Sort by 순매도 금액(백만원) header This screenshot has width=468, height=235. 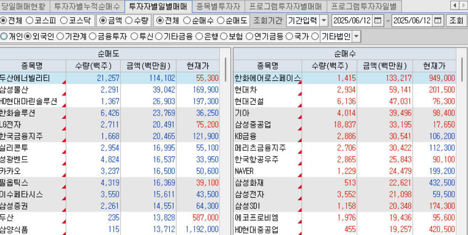[148, 66]
